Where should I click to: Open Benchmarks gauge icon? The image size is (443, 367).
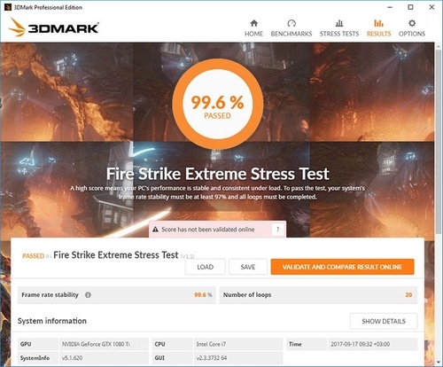[x=291, y=23]
